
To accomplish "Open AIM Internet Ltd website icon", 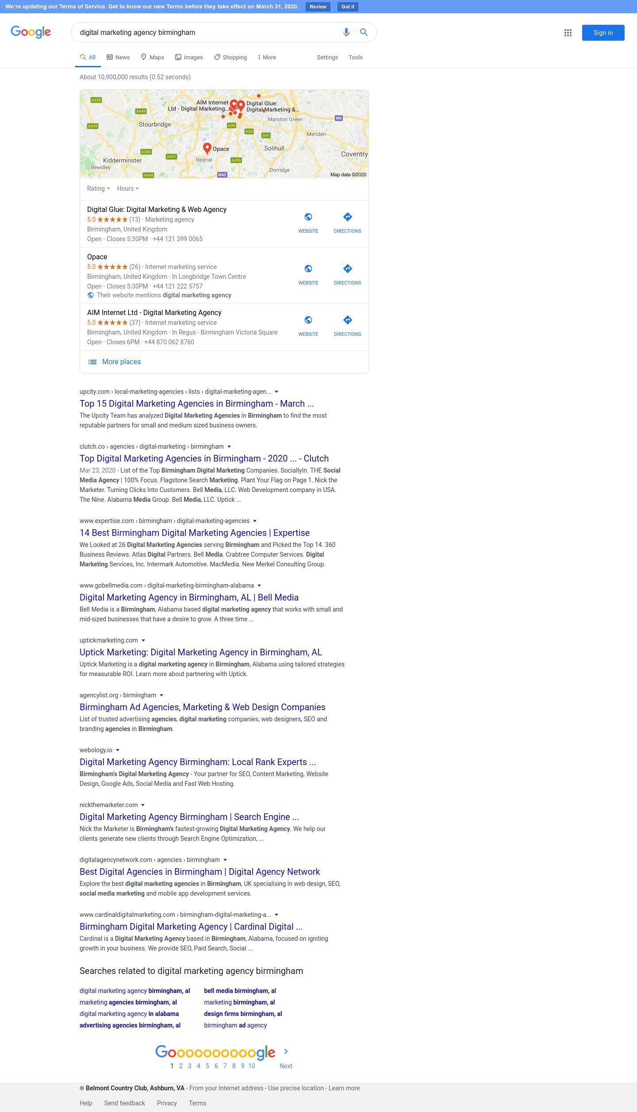I will tap(308, 320).
